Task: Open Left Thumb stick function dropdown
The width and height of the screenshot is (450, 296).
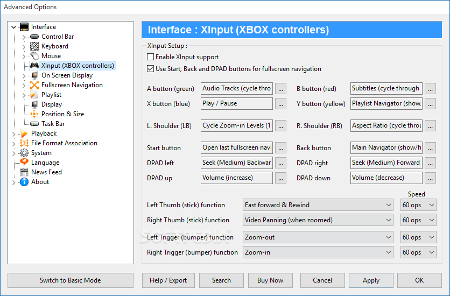Action: point(318,205)
